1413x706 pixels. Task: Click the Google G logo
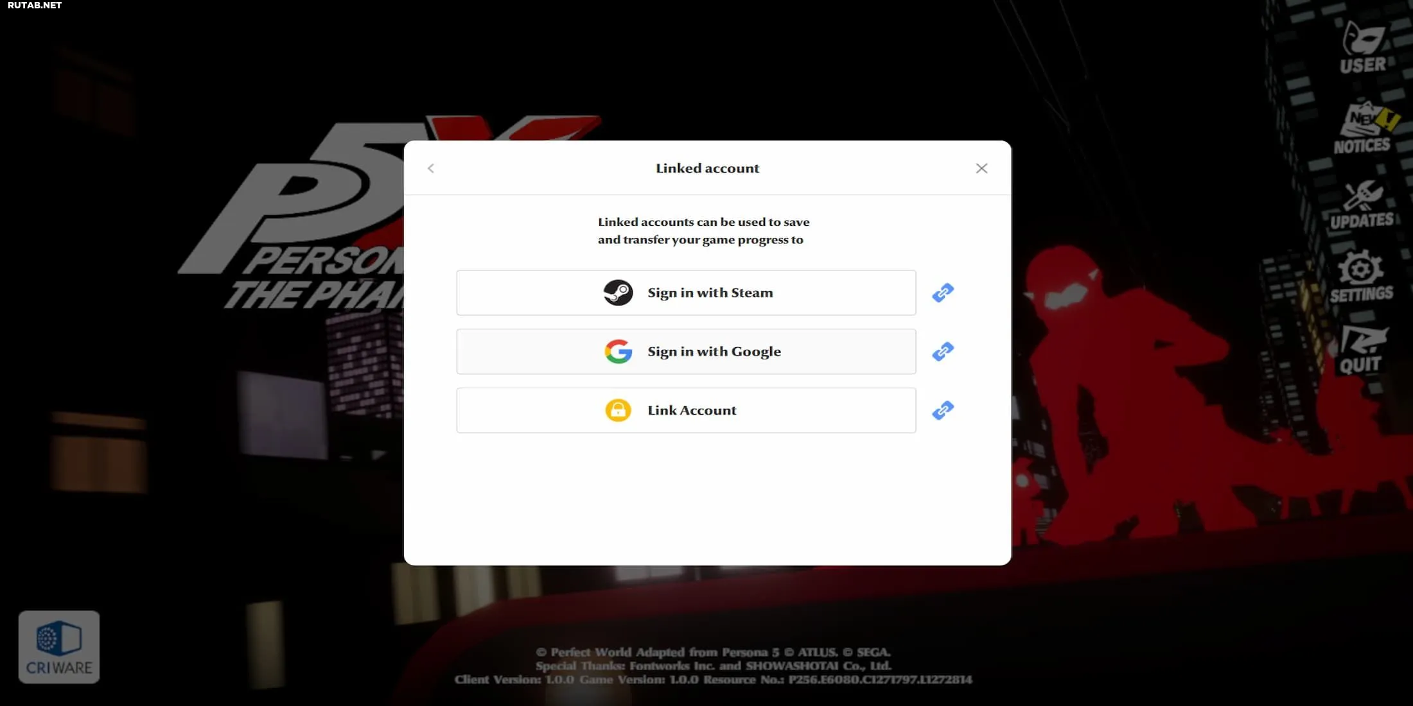[618, 352]
